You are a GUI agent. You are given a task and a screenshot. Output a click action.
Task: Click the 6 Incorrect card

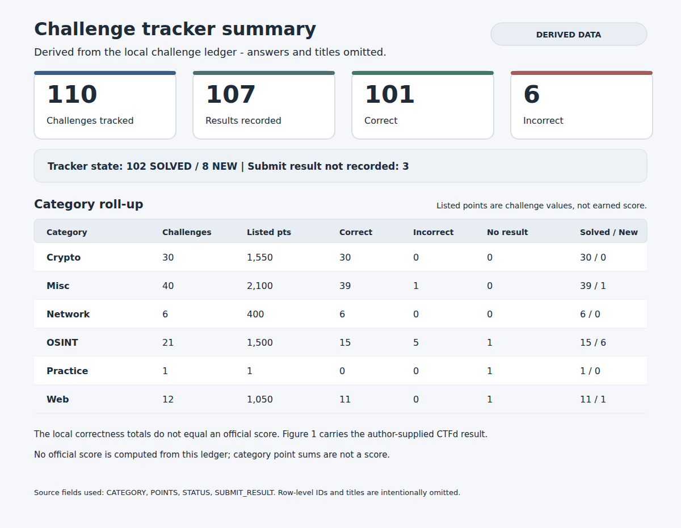click(582, 105)
